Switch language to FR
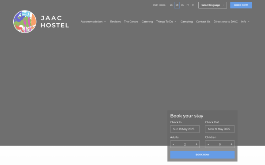265x165 pixels. click(188, 5)
